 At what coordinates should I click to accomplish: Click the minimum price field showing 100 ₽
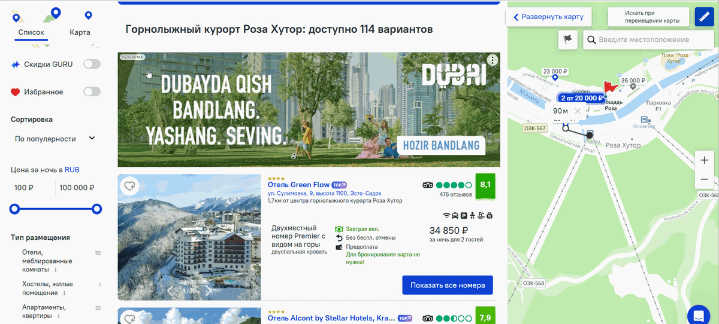pos(33,188)
